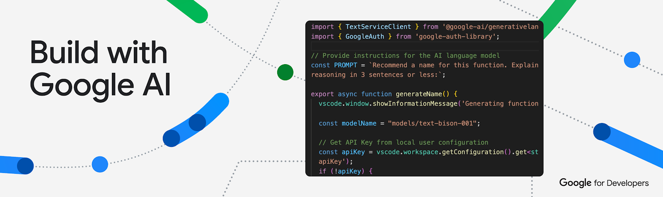663x197 pixels.
Task: Click the const apiKey getConfiguration line
Action: [428, 152]
